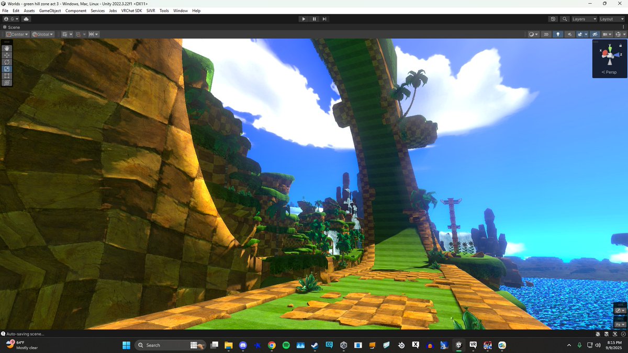Toggle grid snapping magnet icon
Viewport: 628px width, 353px height.
click(x=78, y=34)
